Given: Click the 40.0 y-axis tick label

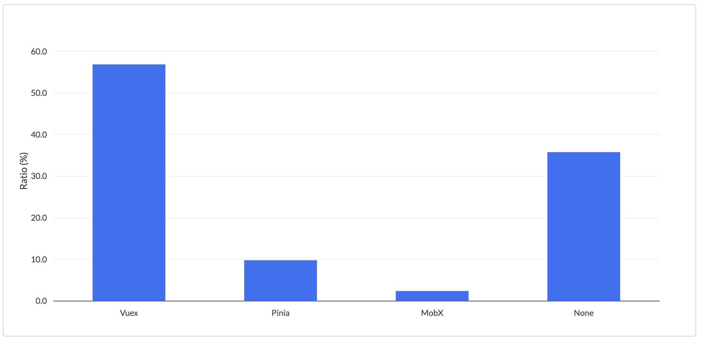Looking at the screenshot, I should [39, 135].
